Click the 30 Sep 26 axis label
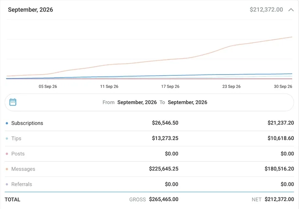This screenshot has width=299, height=209. (x=283, y=86)
